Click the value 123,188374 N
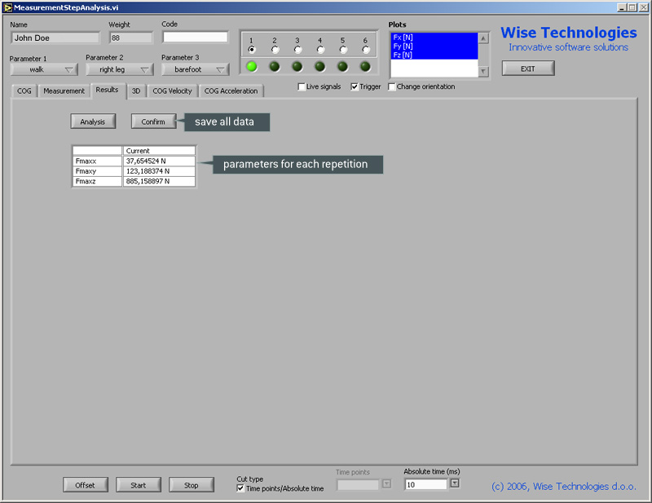Image resolution: width=652 pixels, height=503 pixels. [159, 171]
